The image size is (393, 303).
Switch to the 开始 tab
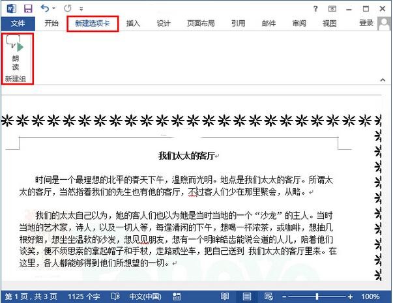(x=51, y=23)
